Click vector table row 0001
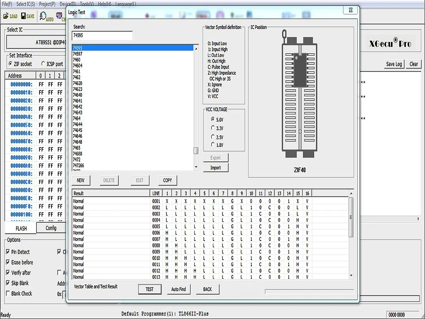425x319 pixels. [210, 201]
